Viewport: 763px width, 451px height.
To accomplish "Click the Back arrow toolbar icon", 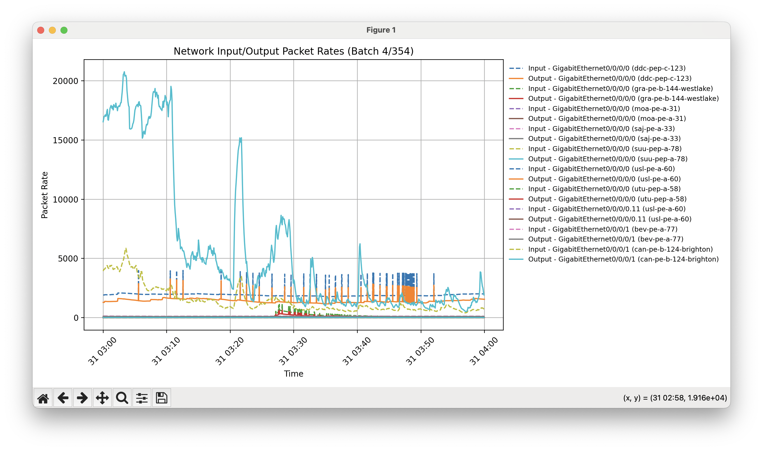I will pos(63,398).
